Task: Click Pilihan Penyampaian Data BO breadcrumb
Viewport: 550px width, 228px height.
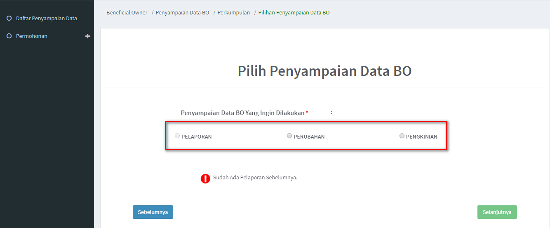Action: pos(294,13)
